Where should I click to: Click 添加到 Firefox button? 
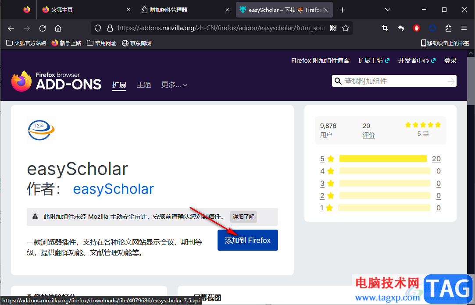point(247,240)
